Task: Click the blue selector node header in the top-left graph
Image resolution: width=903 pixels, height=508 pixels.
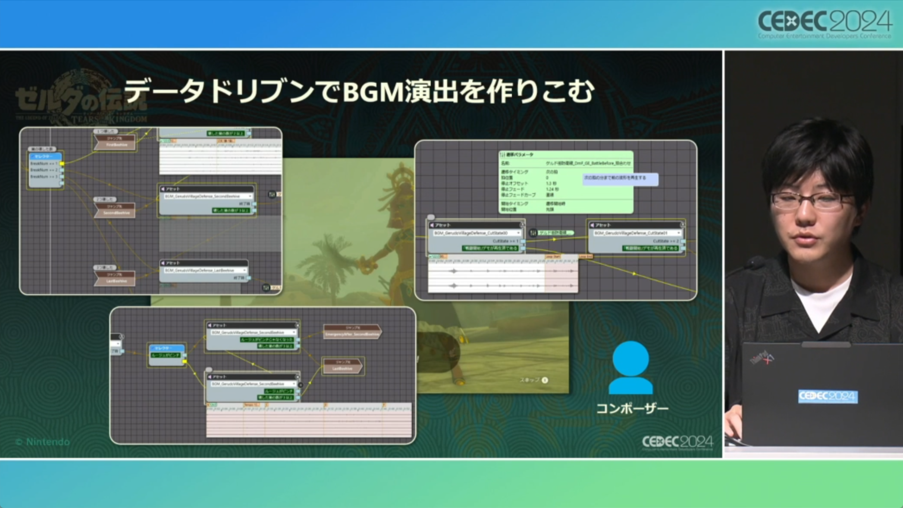Action: tap(45, 157)
